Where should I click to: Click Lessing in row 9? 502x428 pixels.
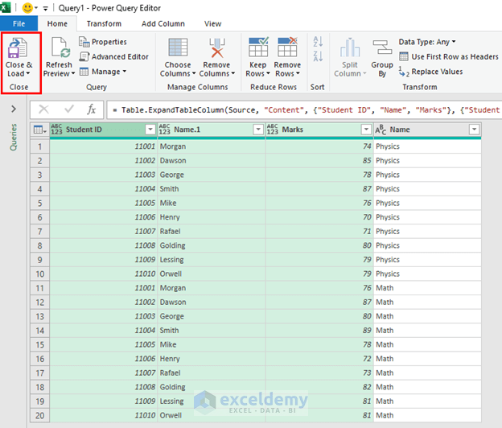(212, 260)
